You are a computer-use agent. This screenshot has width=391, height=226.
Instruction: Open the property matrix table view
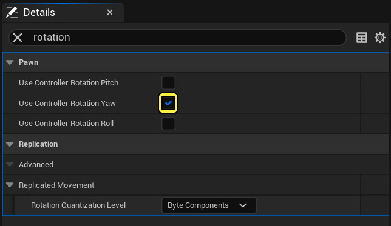tap(362, 38)
